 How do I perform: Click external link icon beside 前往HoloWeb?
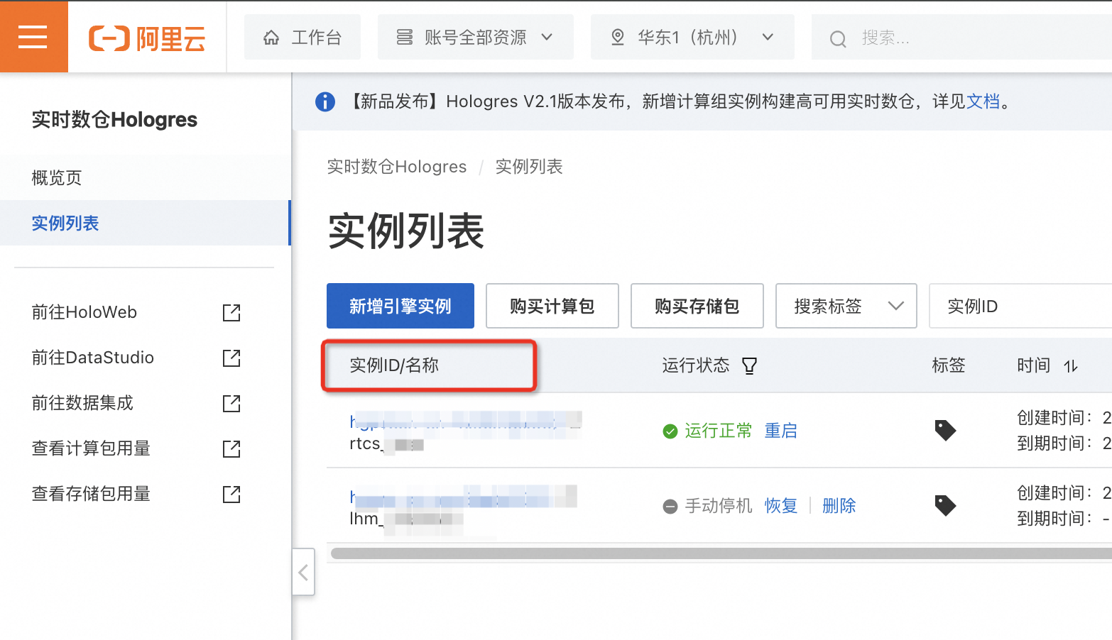pos(231,312)
